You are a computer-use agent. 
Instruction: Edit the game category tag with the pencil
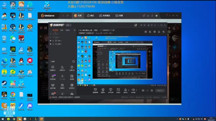coord(93,33)
